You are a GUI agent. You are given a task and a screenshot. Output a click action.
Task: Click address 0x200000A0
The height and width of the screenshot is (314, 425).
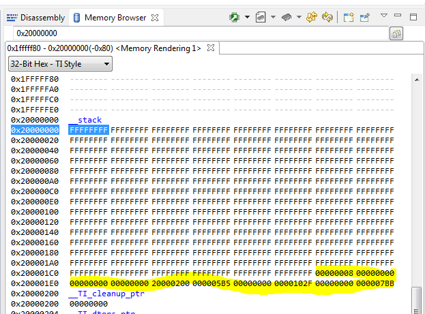[x=35, y=181]
